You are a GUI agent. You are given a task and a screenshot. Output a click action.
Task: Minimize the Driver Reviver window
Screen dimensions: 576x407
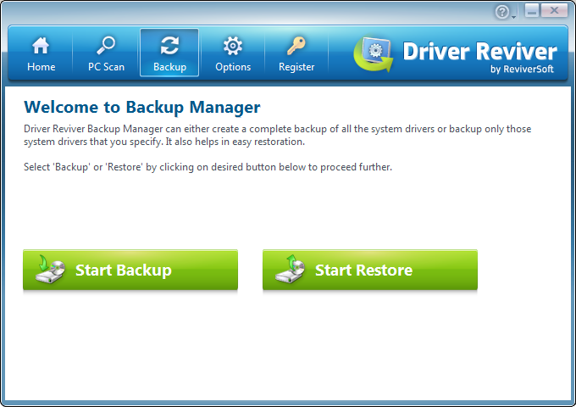[532, 10]
